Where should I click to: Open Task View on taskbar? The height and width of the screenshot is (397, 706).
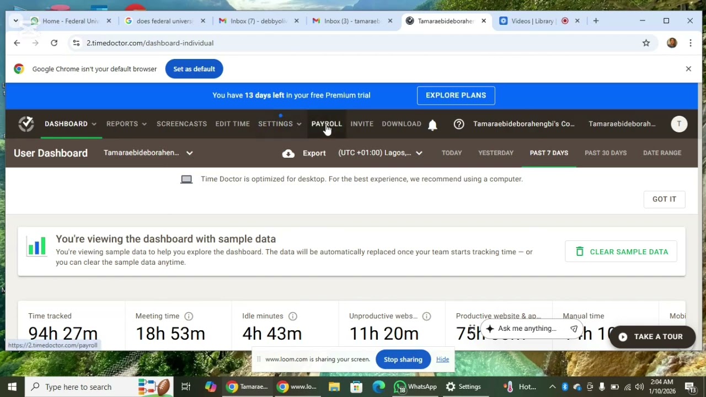click(x=186, y=387)
